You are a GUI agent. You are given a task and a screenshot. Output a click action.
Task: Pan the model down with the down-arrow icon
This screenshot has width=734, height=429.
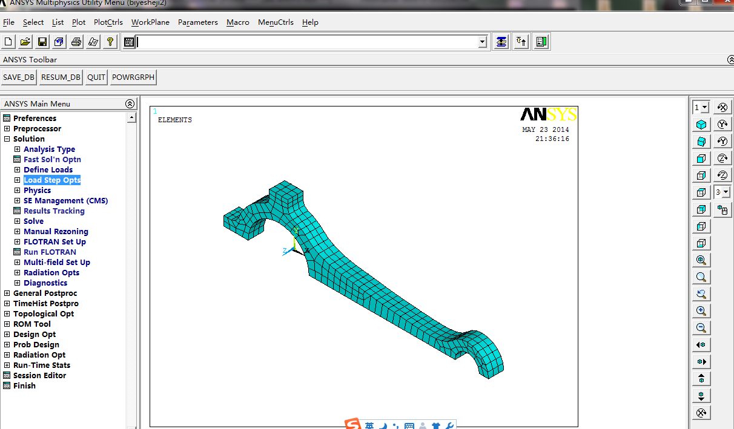pos(701,396)
